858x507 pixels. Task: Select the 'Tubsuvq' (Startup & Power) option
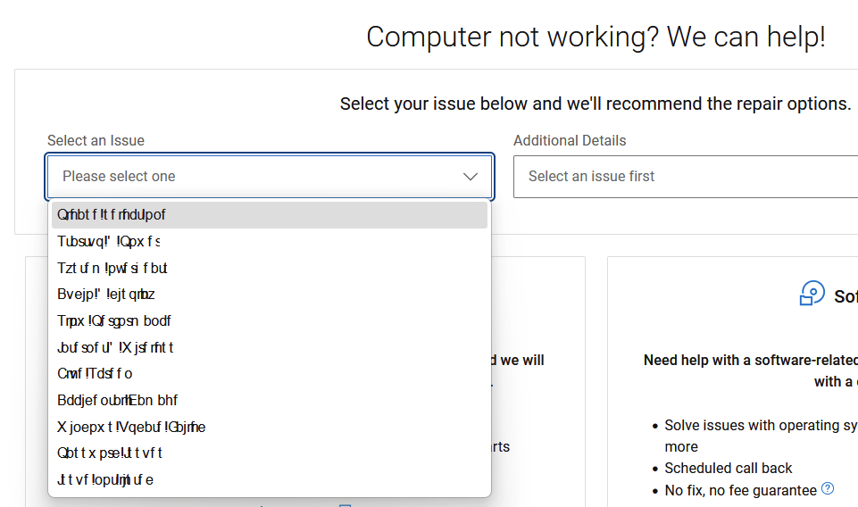click(x=269, y=242)
